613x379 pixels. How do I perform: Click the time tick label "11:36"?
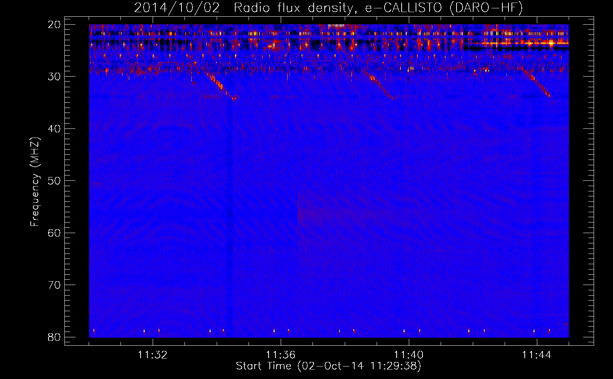click(x=280, y=355)
